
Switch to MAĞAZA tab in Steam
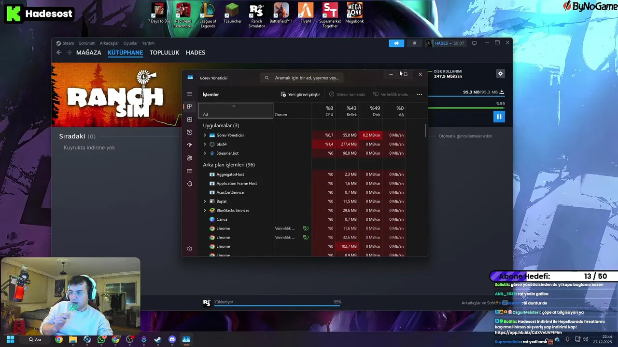(89, 53)
